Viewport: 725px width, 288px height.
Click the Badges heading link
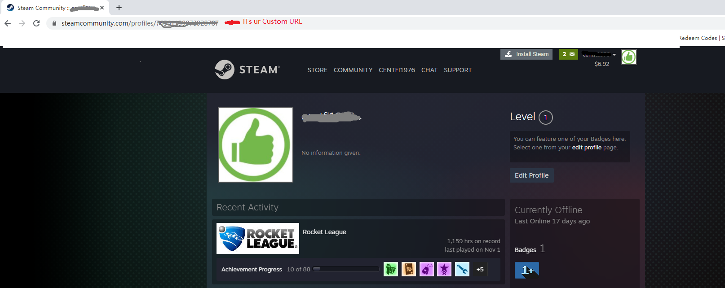[526, 250]
